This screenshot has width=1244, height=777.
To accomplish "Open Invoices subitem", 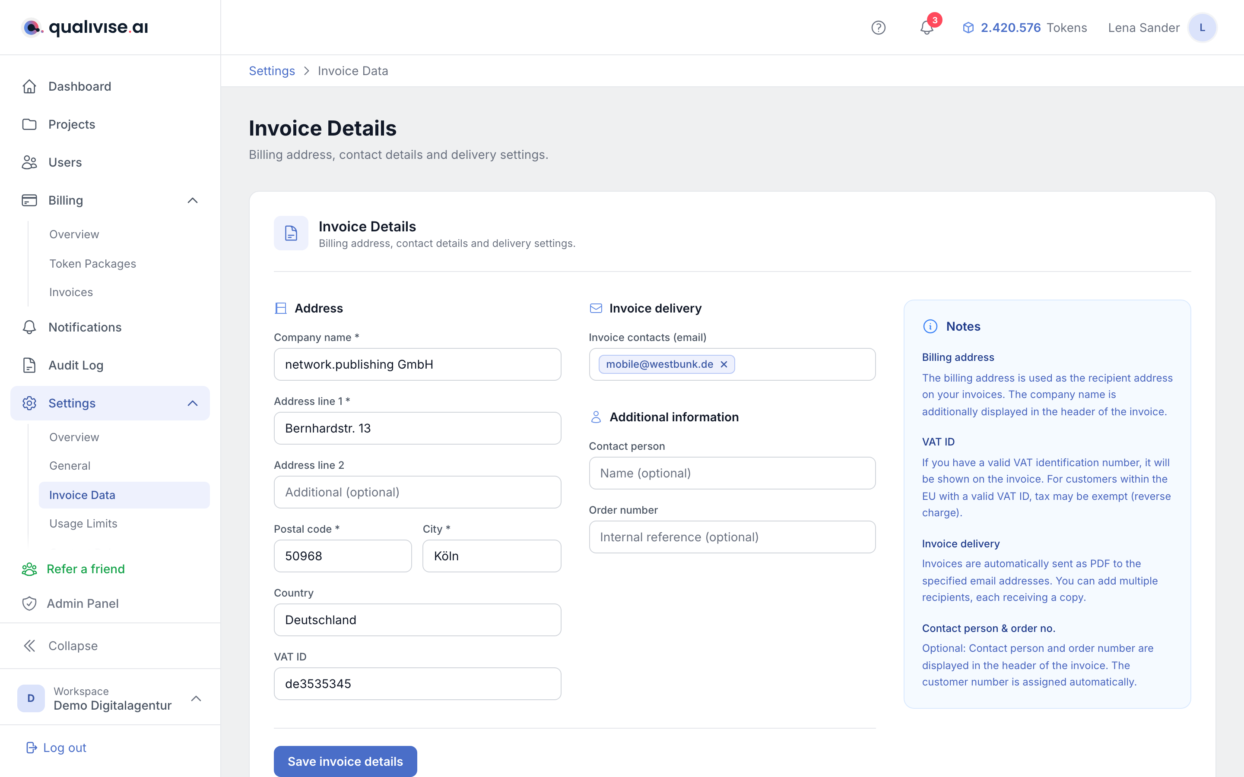I will click(71, 292).
